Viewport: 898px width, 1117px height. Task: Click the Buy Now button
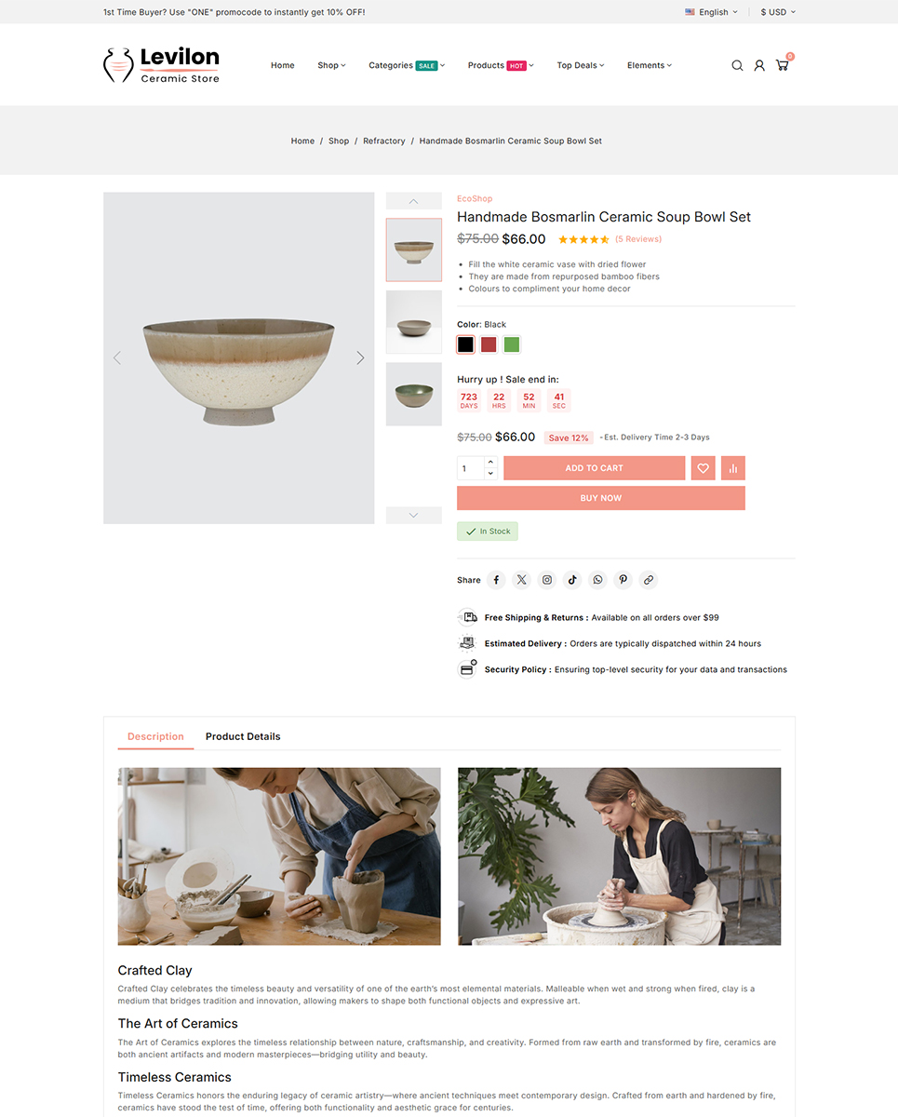click(x=601, y=498)
